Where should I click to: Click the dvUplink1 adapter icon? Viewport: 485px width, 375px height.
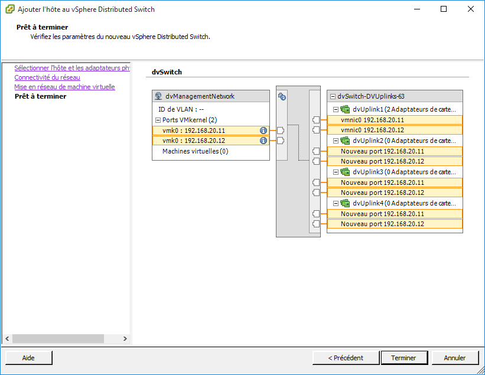point(346,109)
